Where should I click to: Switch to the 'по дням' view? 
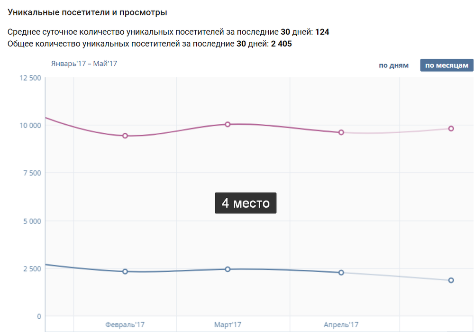(x=393, y=65)
